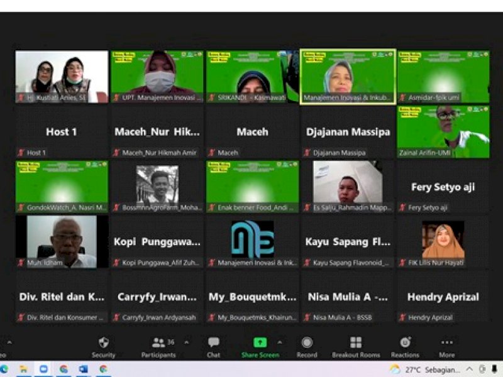Open Breakout Rooms
The height and width of the screenshot is (377, 503).
click(x=356, y=346)
